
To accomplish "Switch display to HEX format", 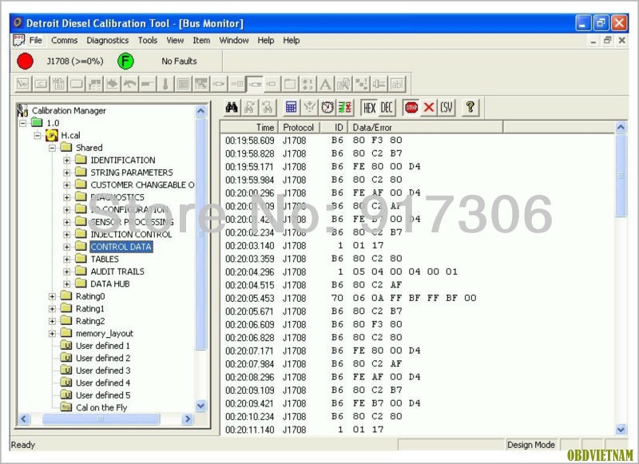I will [x=369, y=108].
